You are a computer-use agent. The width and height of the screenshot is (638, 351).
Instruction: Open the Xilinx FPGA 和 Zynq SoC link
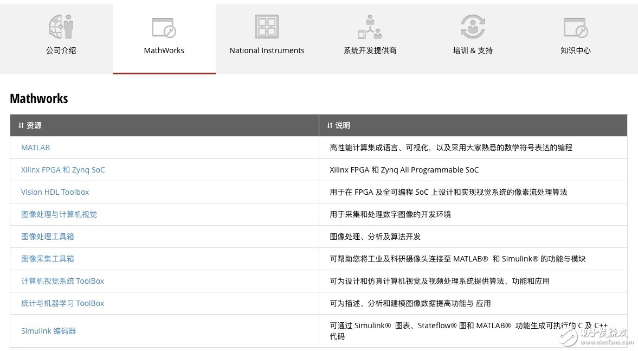pyautogui.click(x=63, y=170)
